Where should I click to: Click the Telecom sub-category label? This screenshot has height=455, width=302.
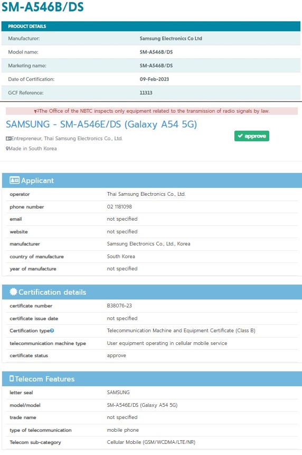point(35,442)
